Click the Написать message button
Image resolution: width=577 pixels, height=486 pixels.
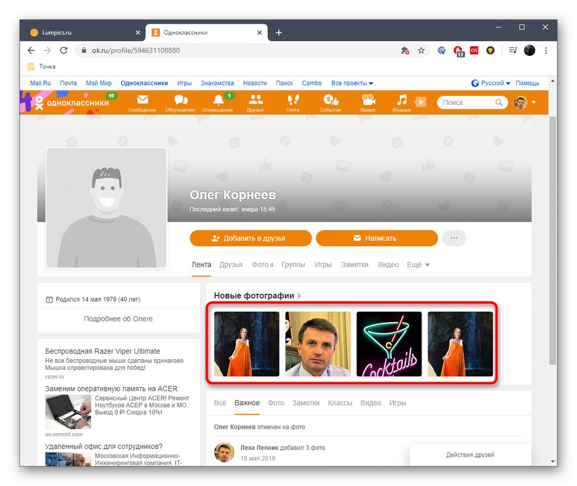point(377,238)
